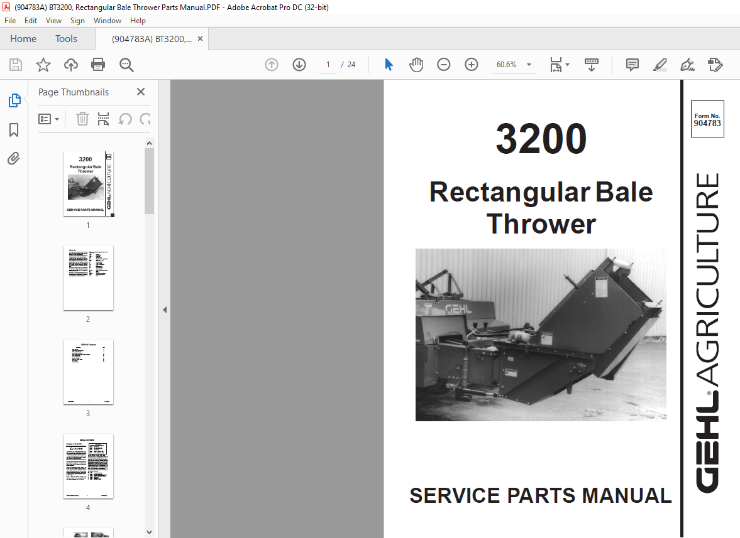The image size is (740, 538).
Task: Open the View menu
Action: [53, 21]
